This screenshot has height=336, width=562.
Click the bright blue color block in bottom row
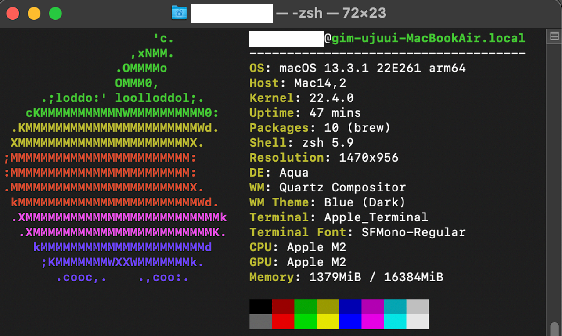(x=350, y=322)
